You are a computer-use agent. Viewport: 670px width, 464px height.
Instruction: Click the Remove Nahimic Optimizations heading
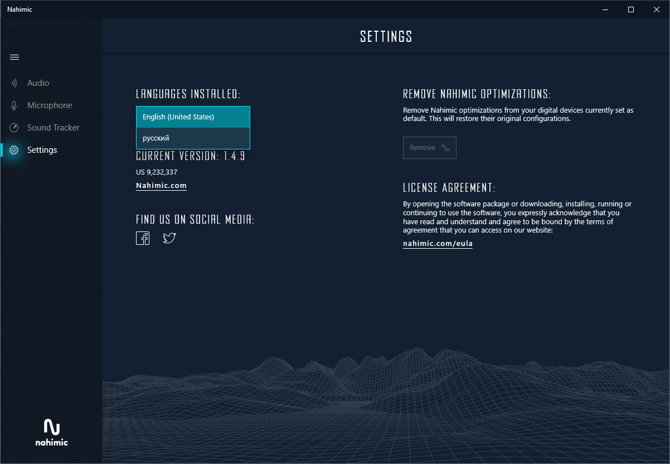click(x=477, y=94)
